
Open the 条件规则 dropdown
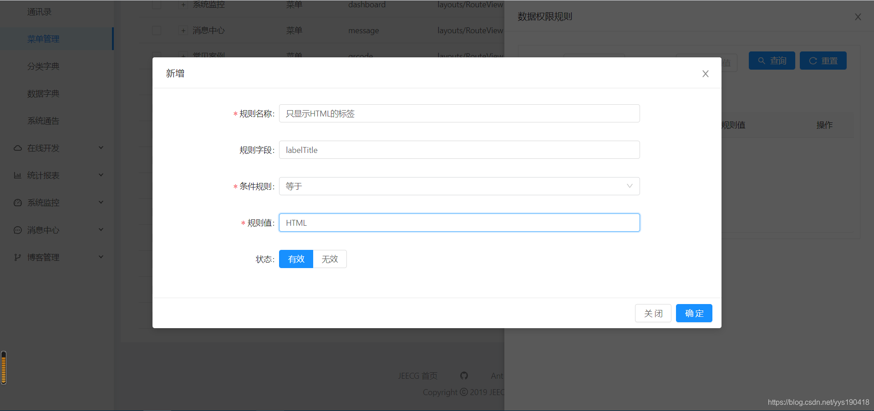pos(459,186)
